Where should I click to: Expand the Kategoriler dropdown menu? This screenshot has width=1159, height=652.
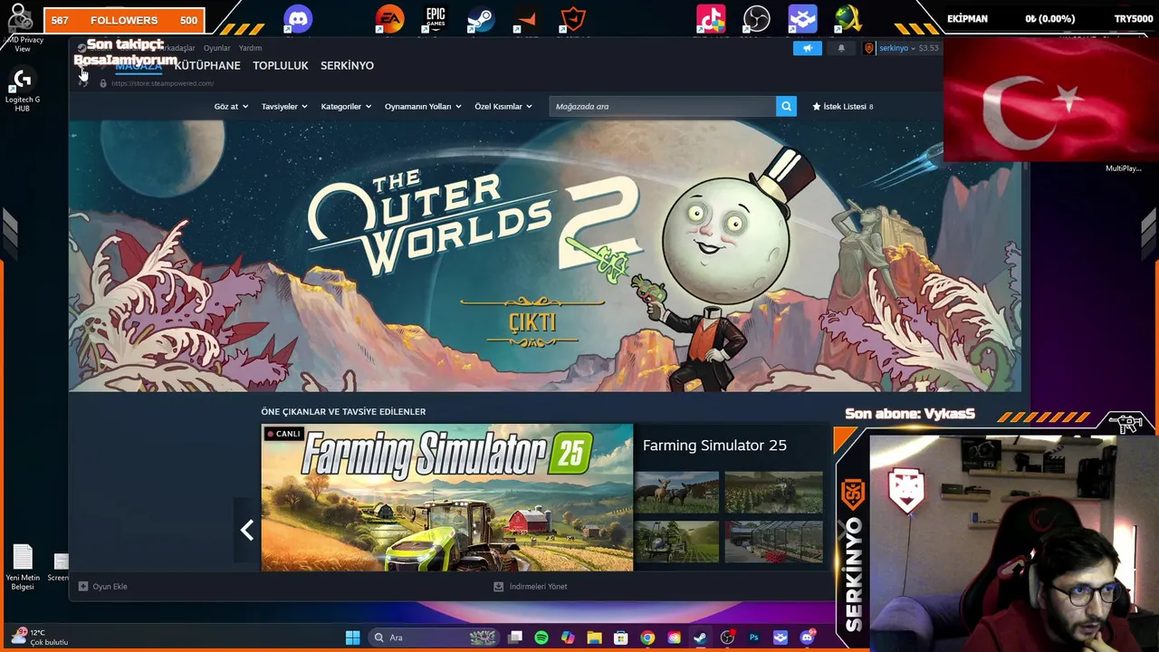[x=346, y=106]
